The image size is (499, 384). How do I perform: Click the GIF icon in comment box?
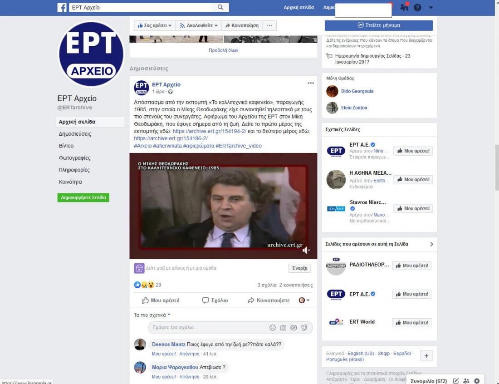click(x=294, y=328)
